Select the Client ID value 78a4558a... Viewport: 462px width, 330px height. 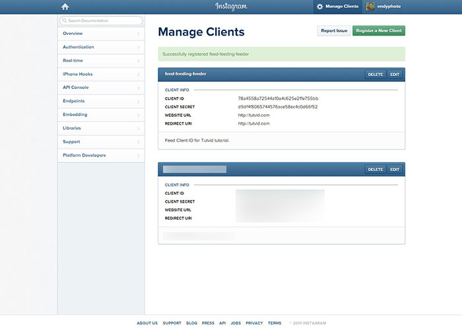(278, 98)
